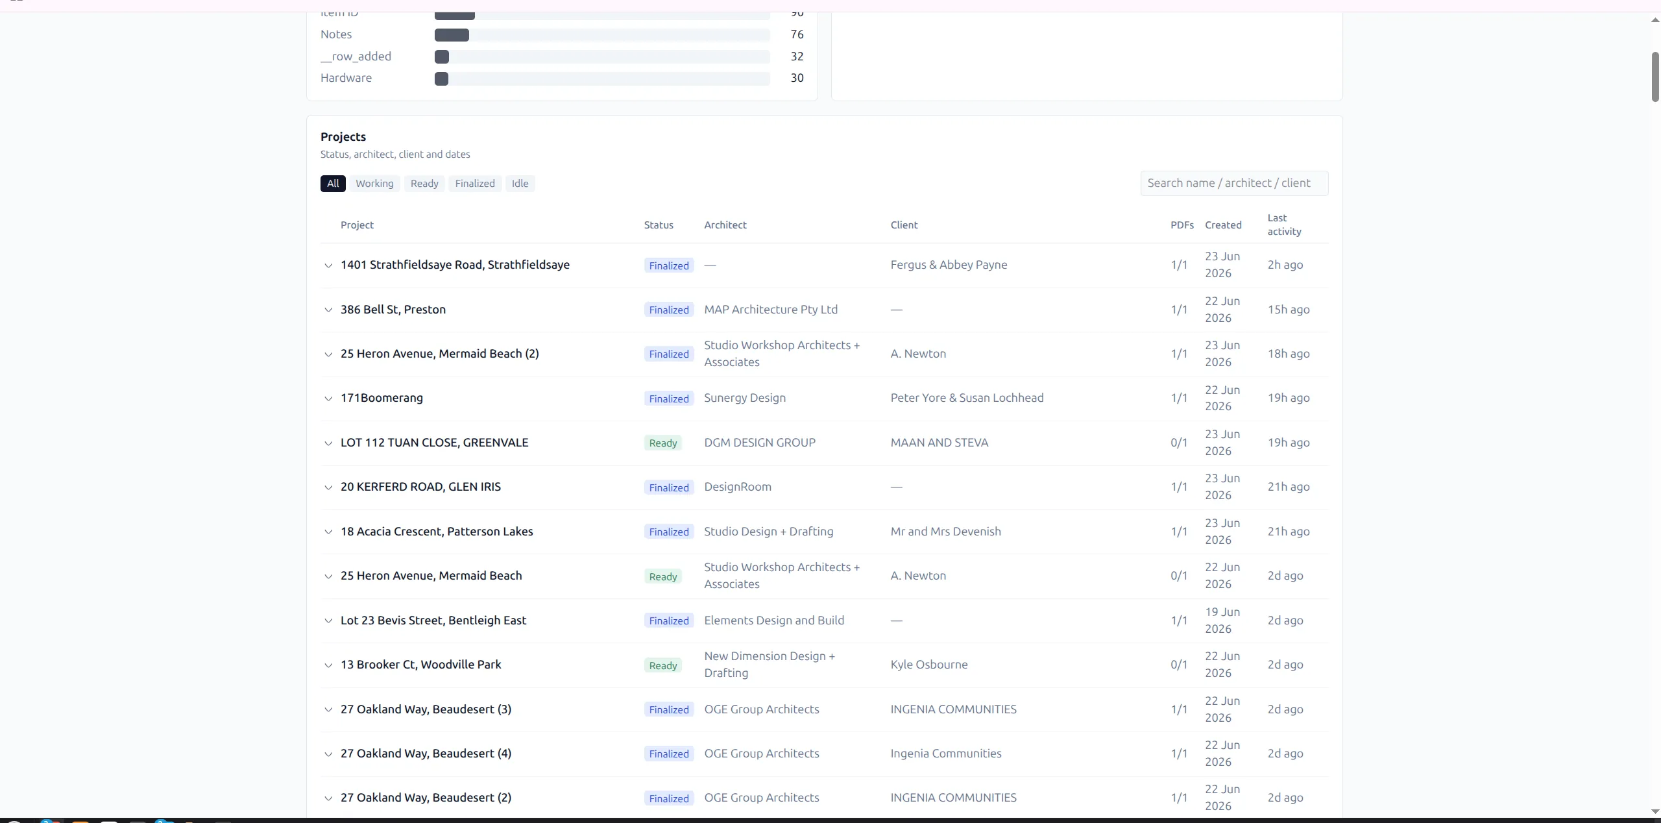Viewport: 1661px width, 823px height.
Task: Expand the 27 Oakland Way, Beaudesert (4) chevron
Action: coord(328,754)
